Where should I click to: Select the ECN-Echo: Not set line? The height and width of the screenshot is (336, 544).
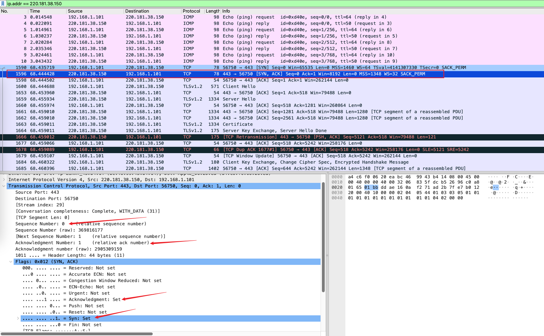tap(69, 287)
